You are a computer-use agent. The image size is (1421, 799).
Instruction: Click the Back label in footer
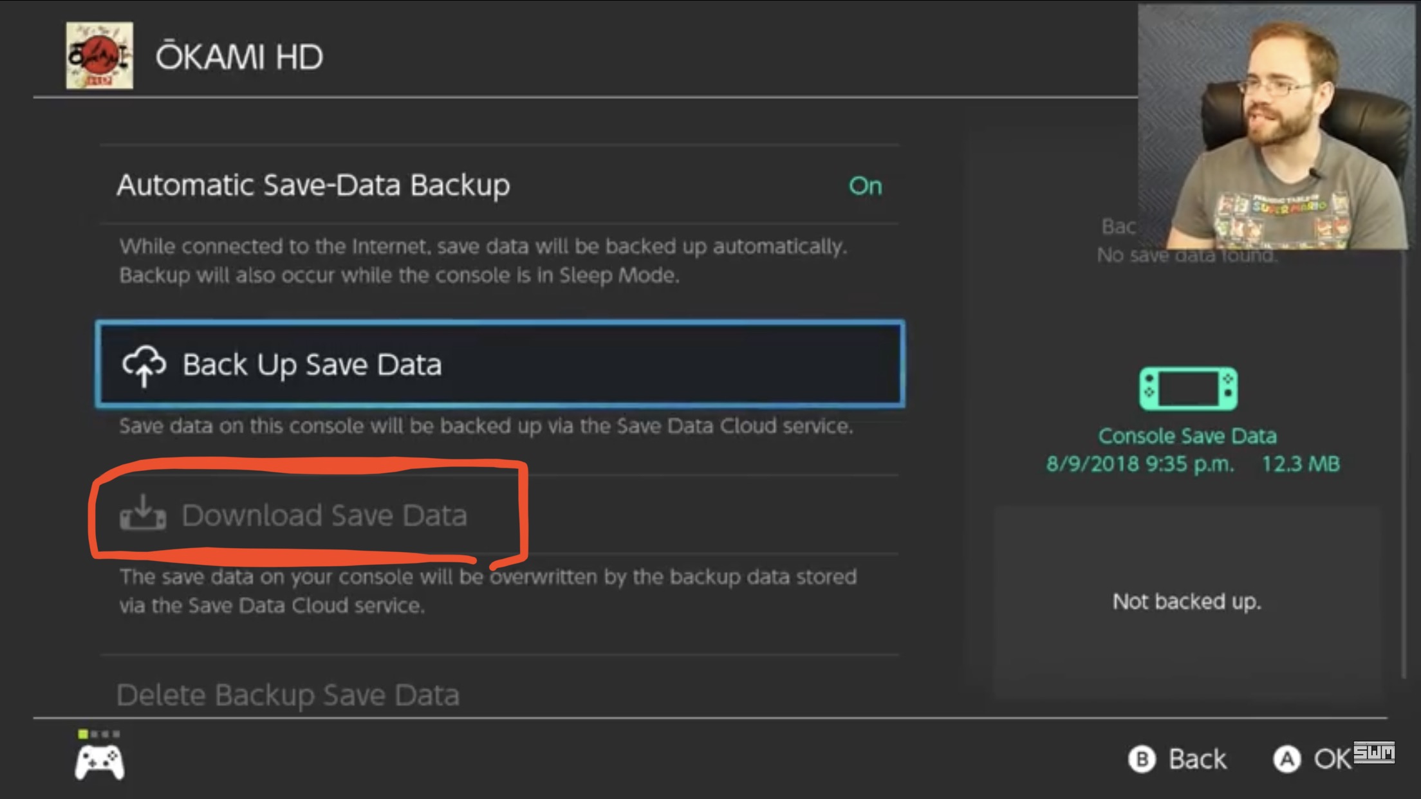(1197, 759)
